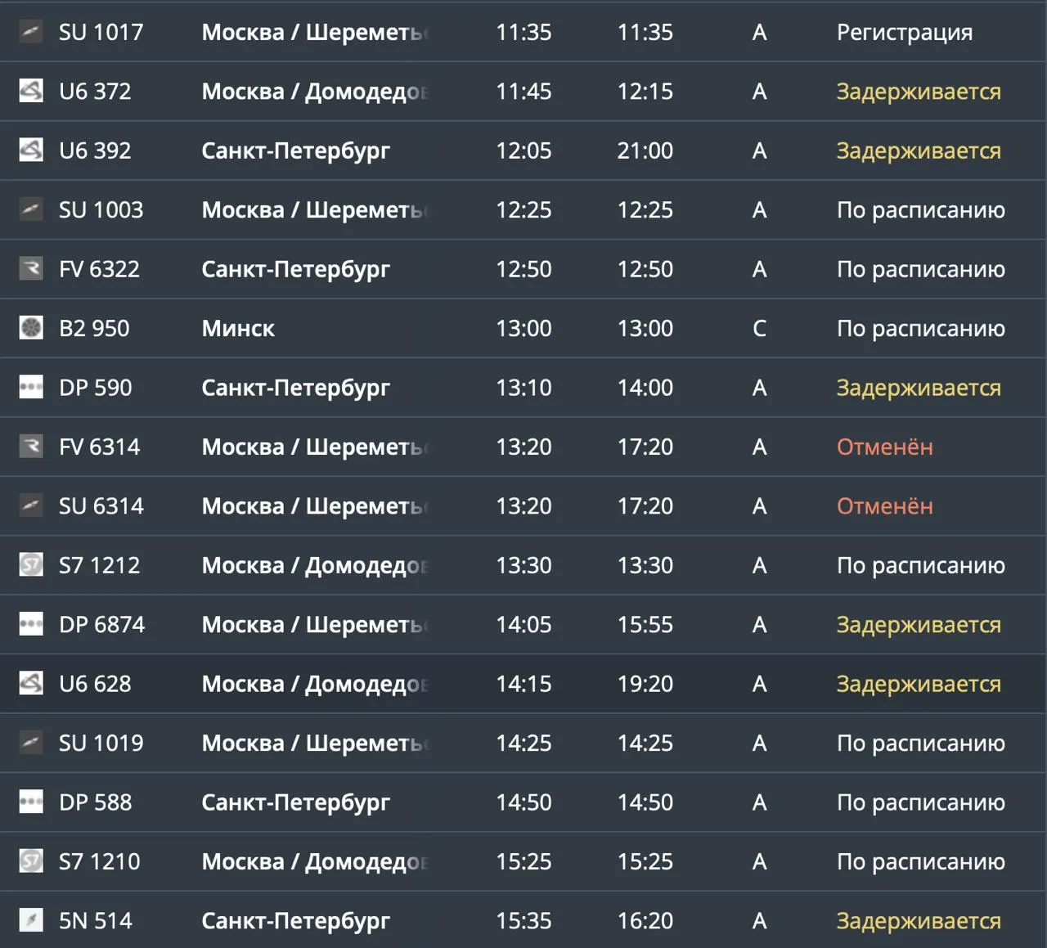Open flight number SU 6314

tap(101, 505)
